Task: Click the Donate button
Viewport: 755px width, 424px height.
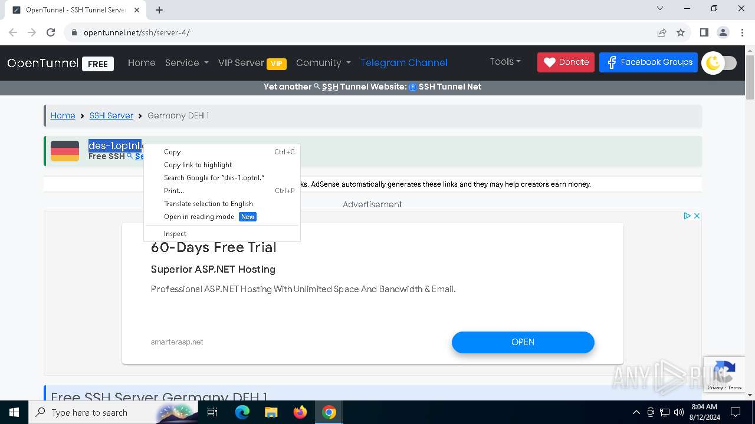Action: 566,62
